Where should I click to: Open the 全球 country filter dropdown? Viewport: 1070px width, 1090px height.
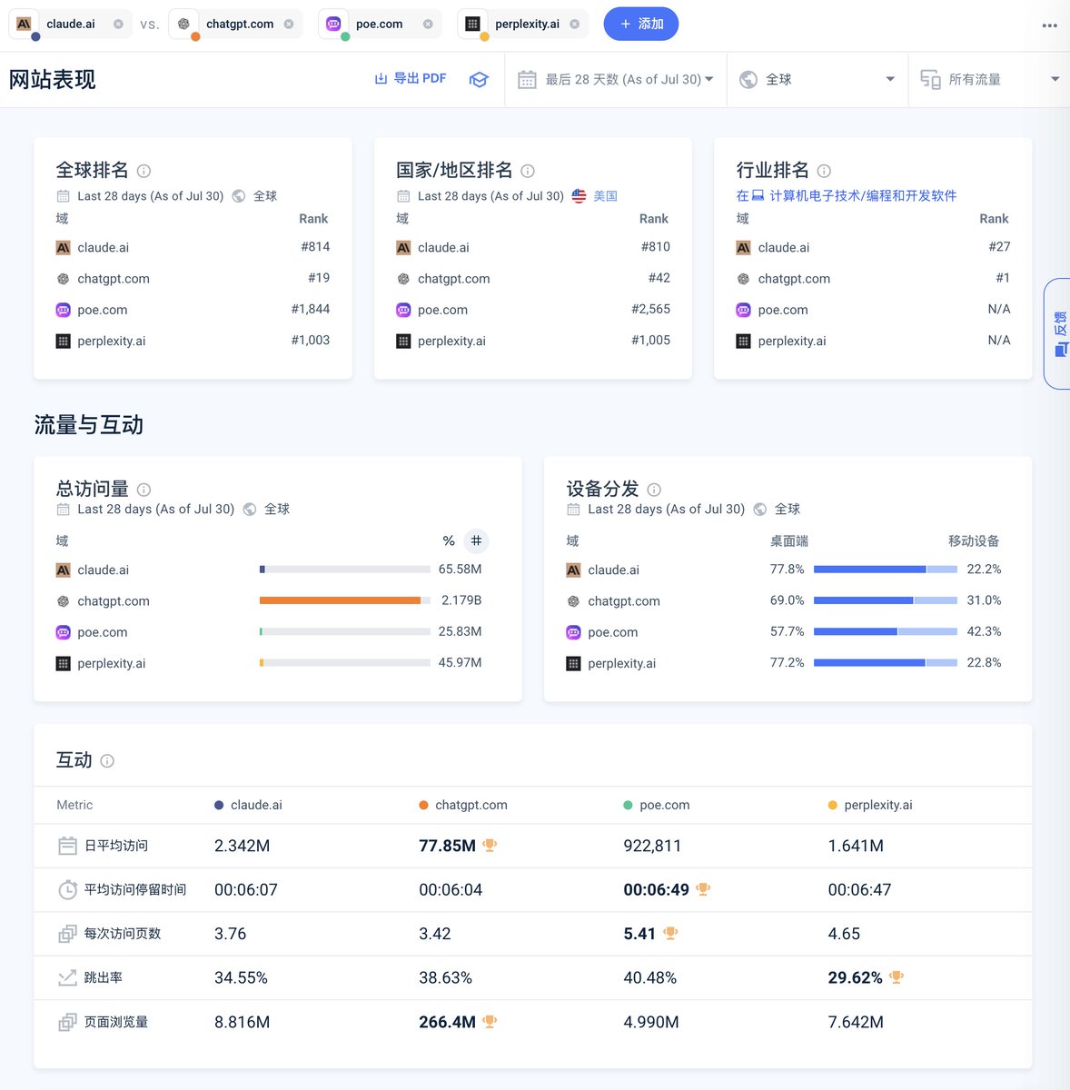pyautogui.click(x=817, y=80)
